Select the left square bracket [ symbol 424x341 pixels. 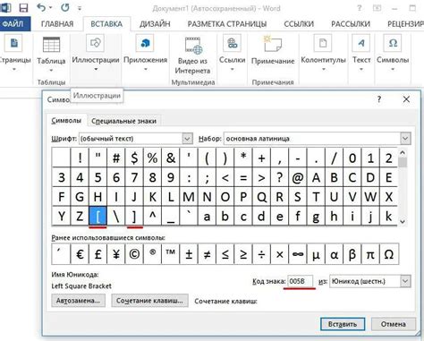[98, 216]
